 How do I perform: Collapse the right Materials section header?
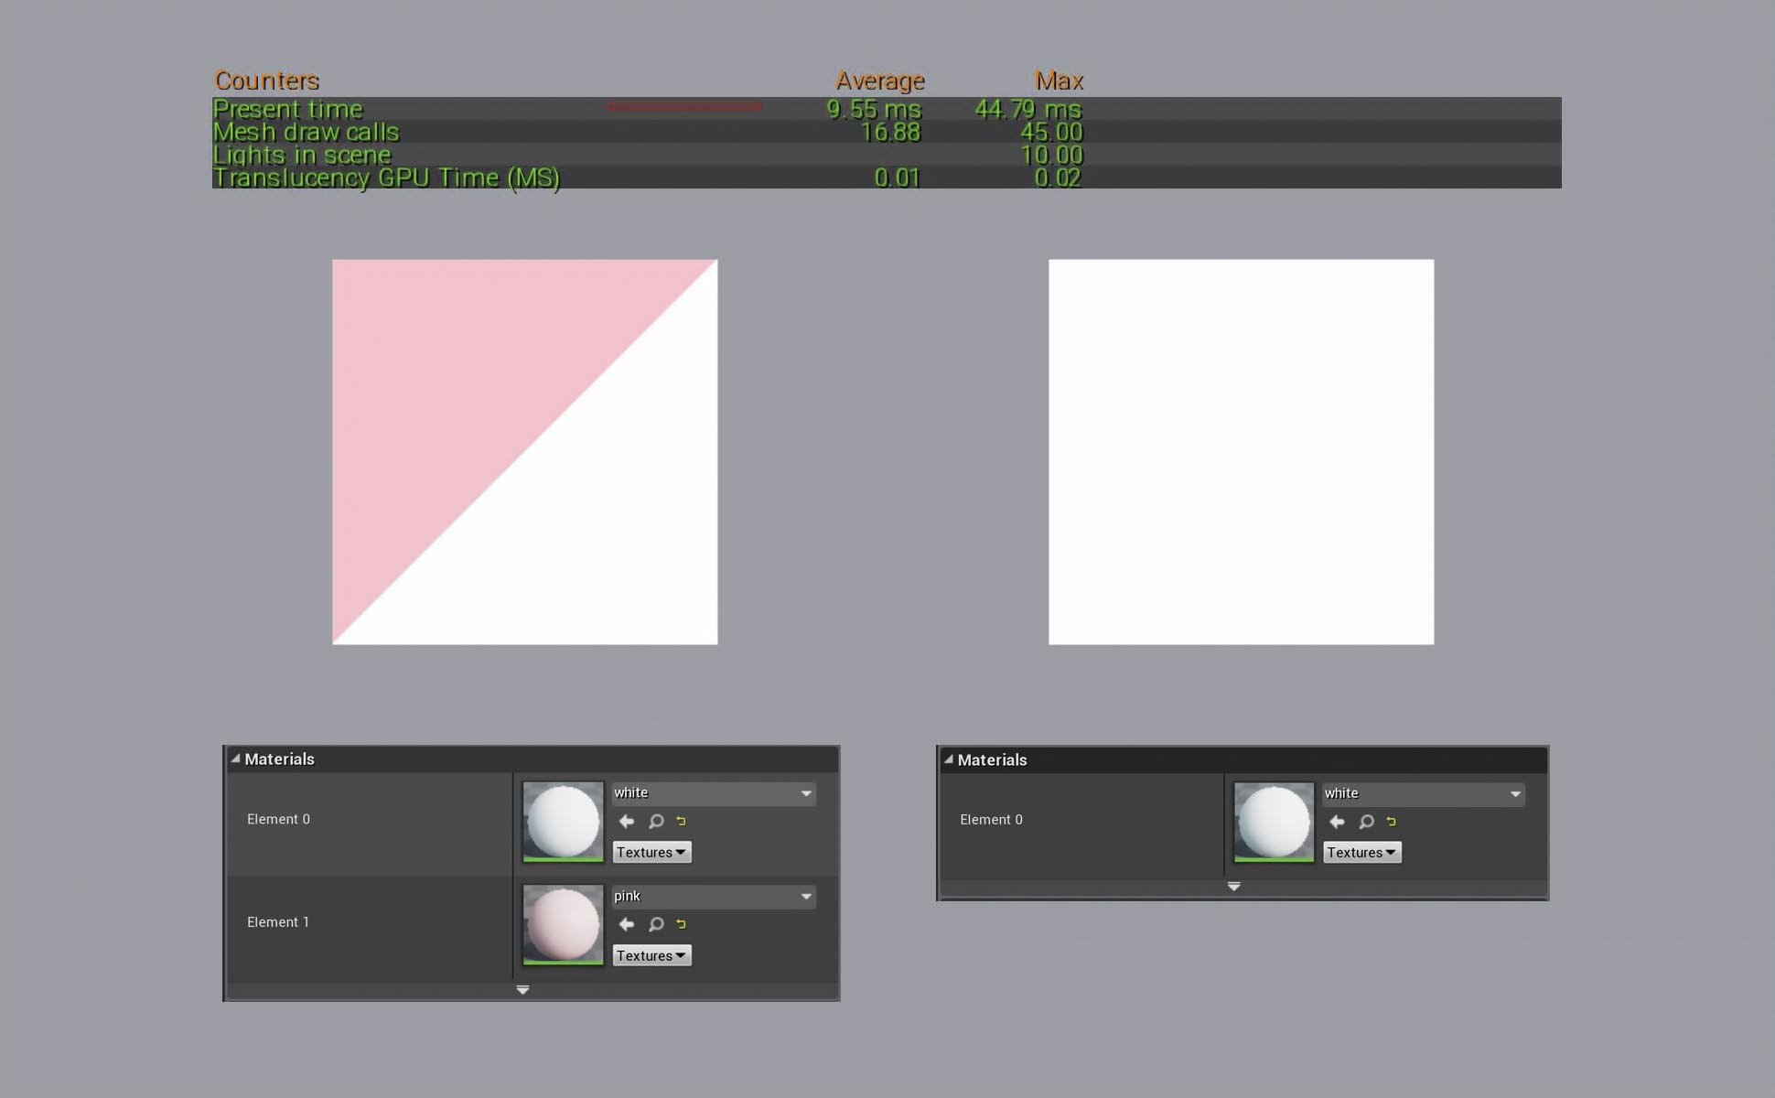point(949,759)
